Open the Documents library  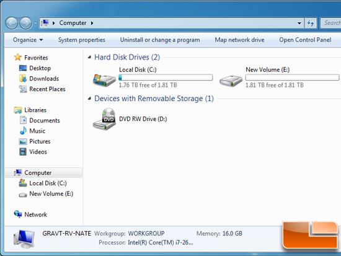(45, 120)
